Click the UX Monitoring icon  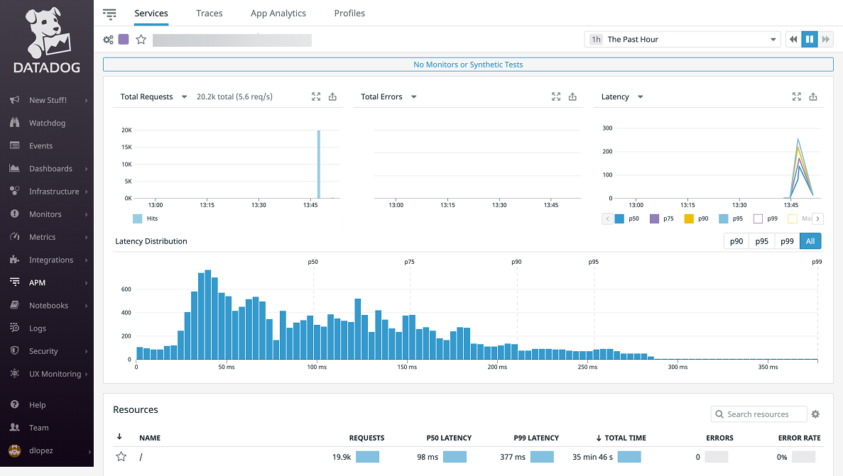[x=14, y=373]
